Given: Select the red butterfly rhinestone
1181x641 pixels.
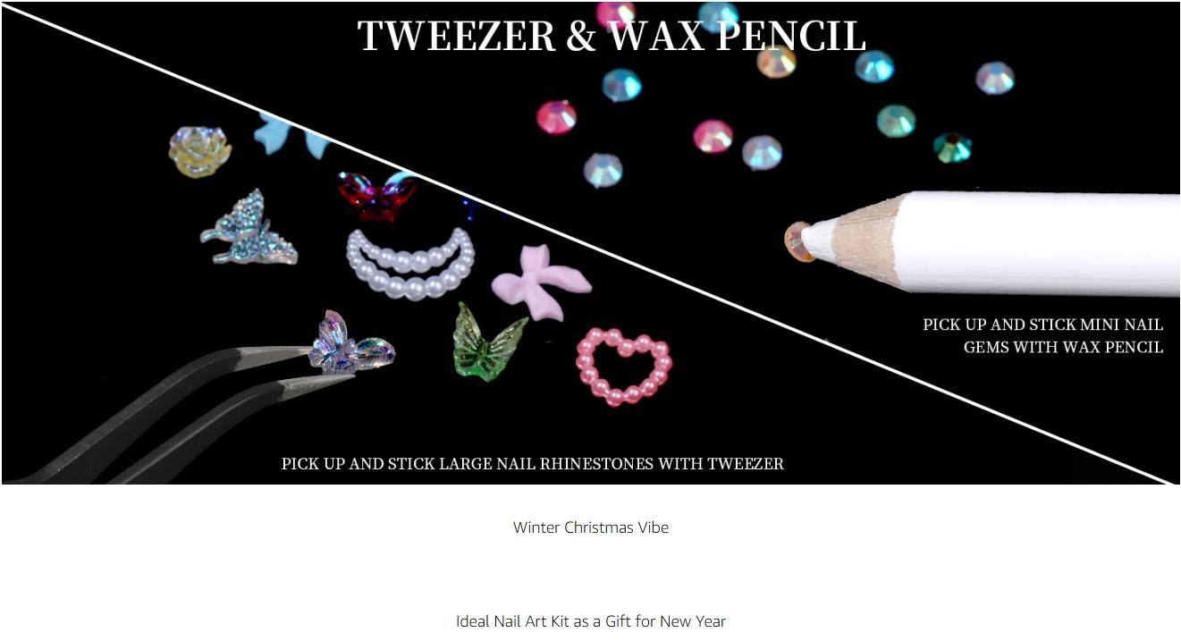Looking at the screenshot, I should pos(377,196).
